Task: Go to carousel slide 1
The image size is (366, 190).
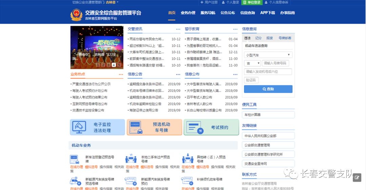Action: 98,65
